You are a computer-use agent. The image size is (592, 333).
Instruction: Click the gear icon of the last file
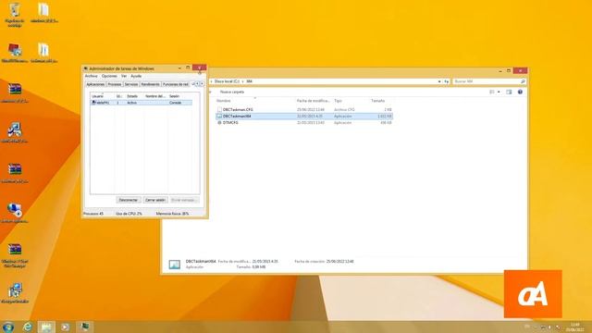(219, 123)
